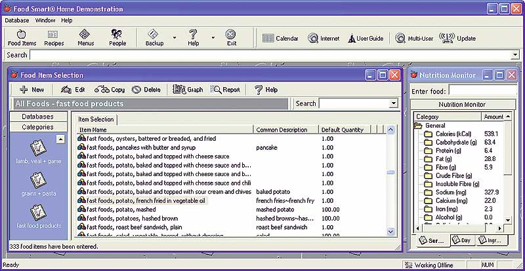Sort by Default Quantity column header
This screenshot has width=525, height=271.
click(344, 130)
